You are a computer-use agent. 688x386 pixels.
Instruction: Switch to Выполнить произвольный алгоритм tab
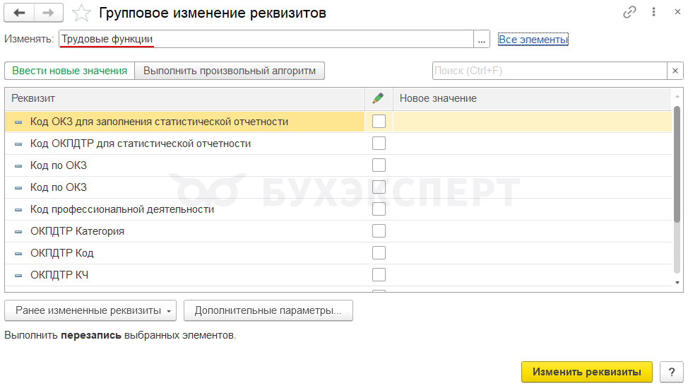coord(230,71)
